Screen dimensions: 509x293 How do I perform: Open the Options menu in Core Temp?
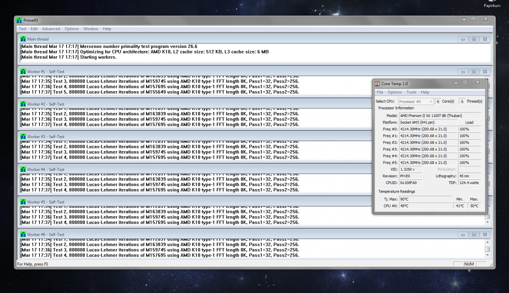point(394,92)
